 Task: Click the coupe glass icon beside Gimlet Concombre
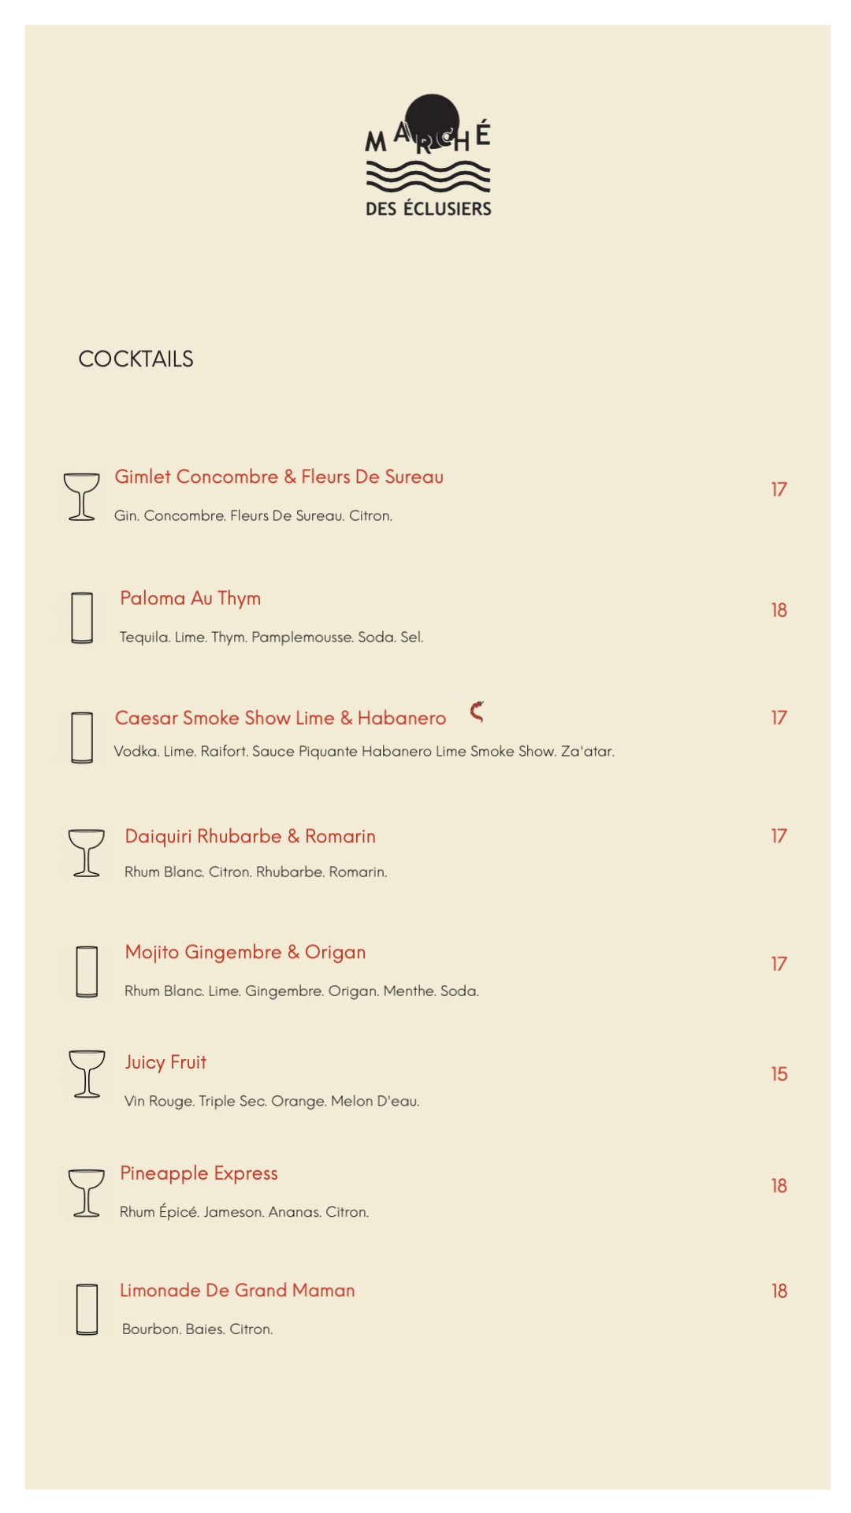(x=81, y=496)
